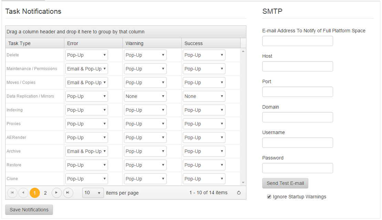Screen dimensions: 382x220
Task: Click Send Test E-mail button
Action: click(x=285, y=183)
